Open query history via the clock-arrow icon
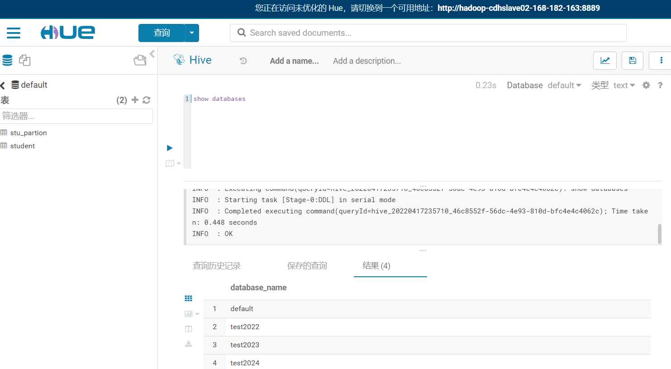 tap(243, 60)
